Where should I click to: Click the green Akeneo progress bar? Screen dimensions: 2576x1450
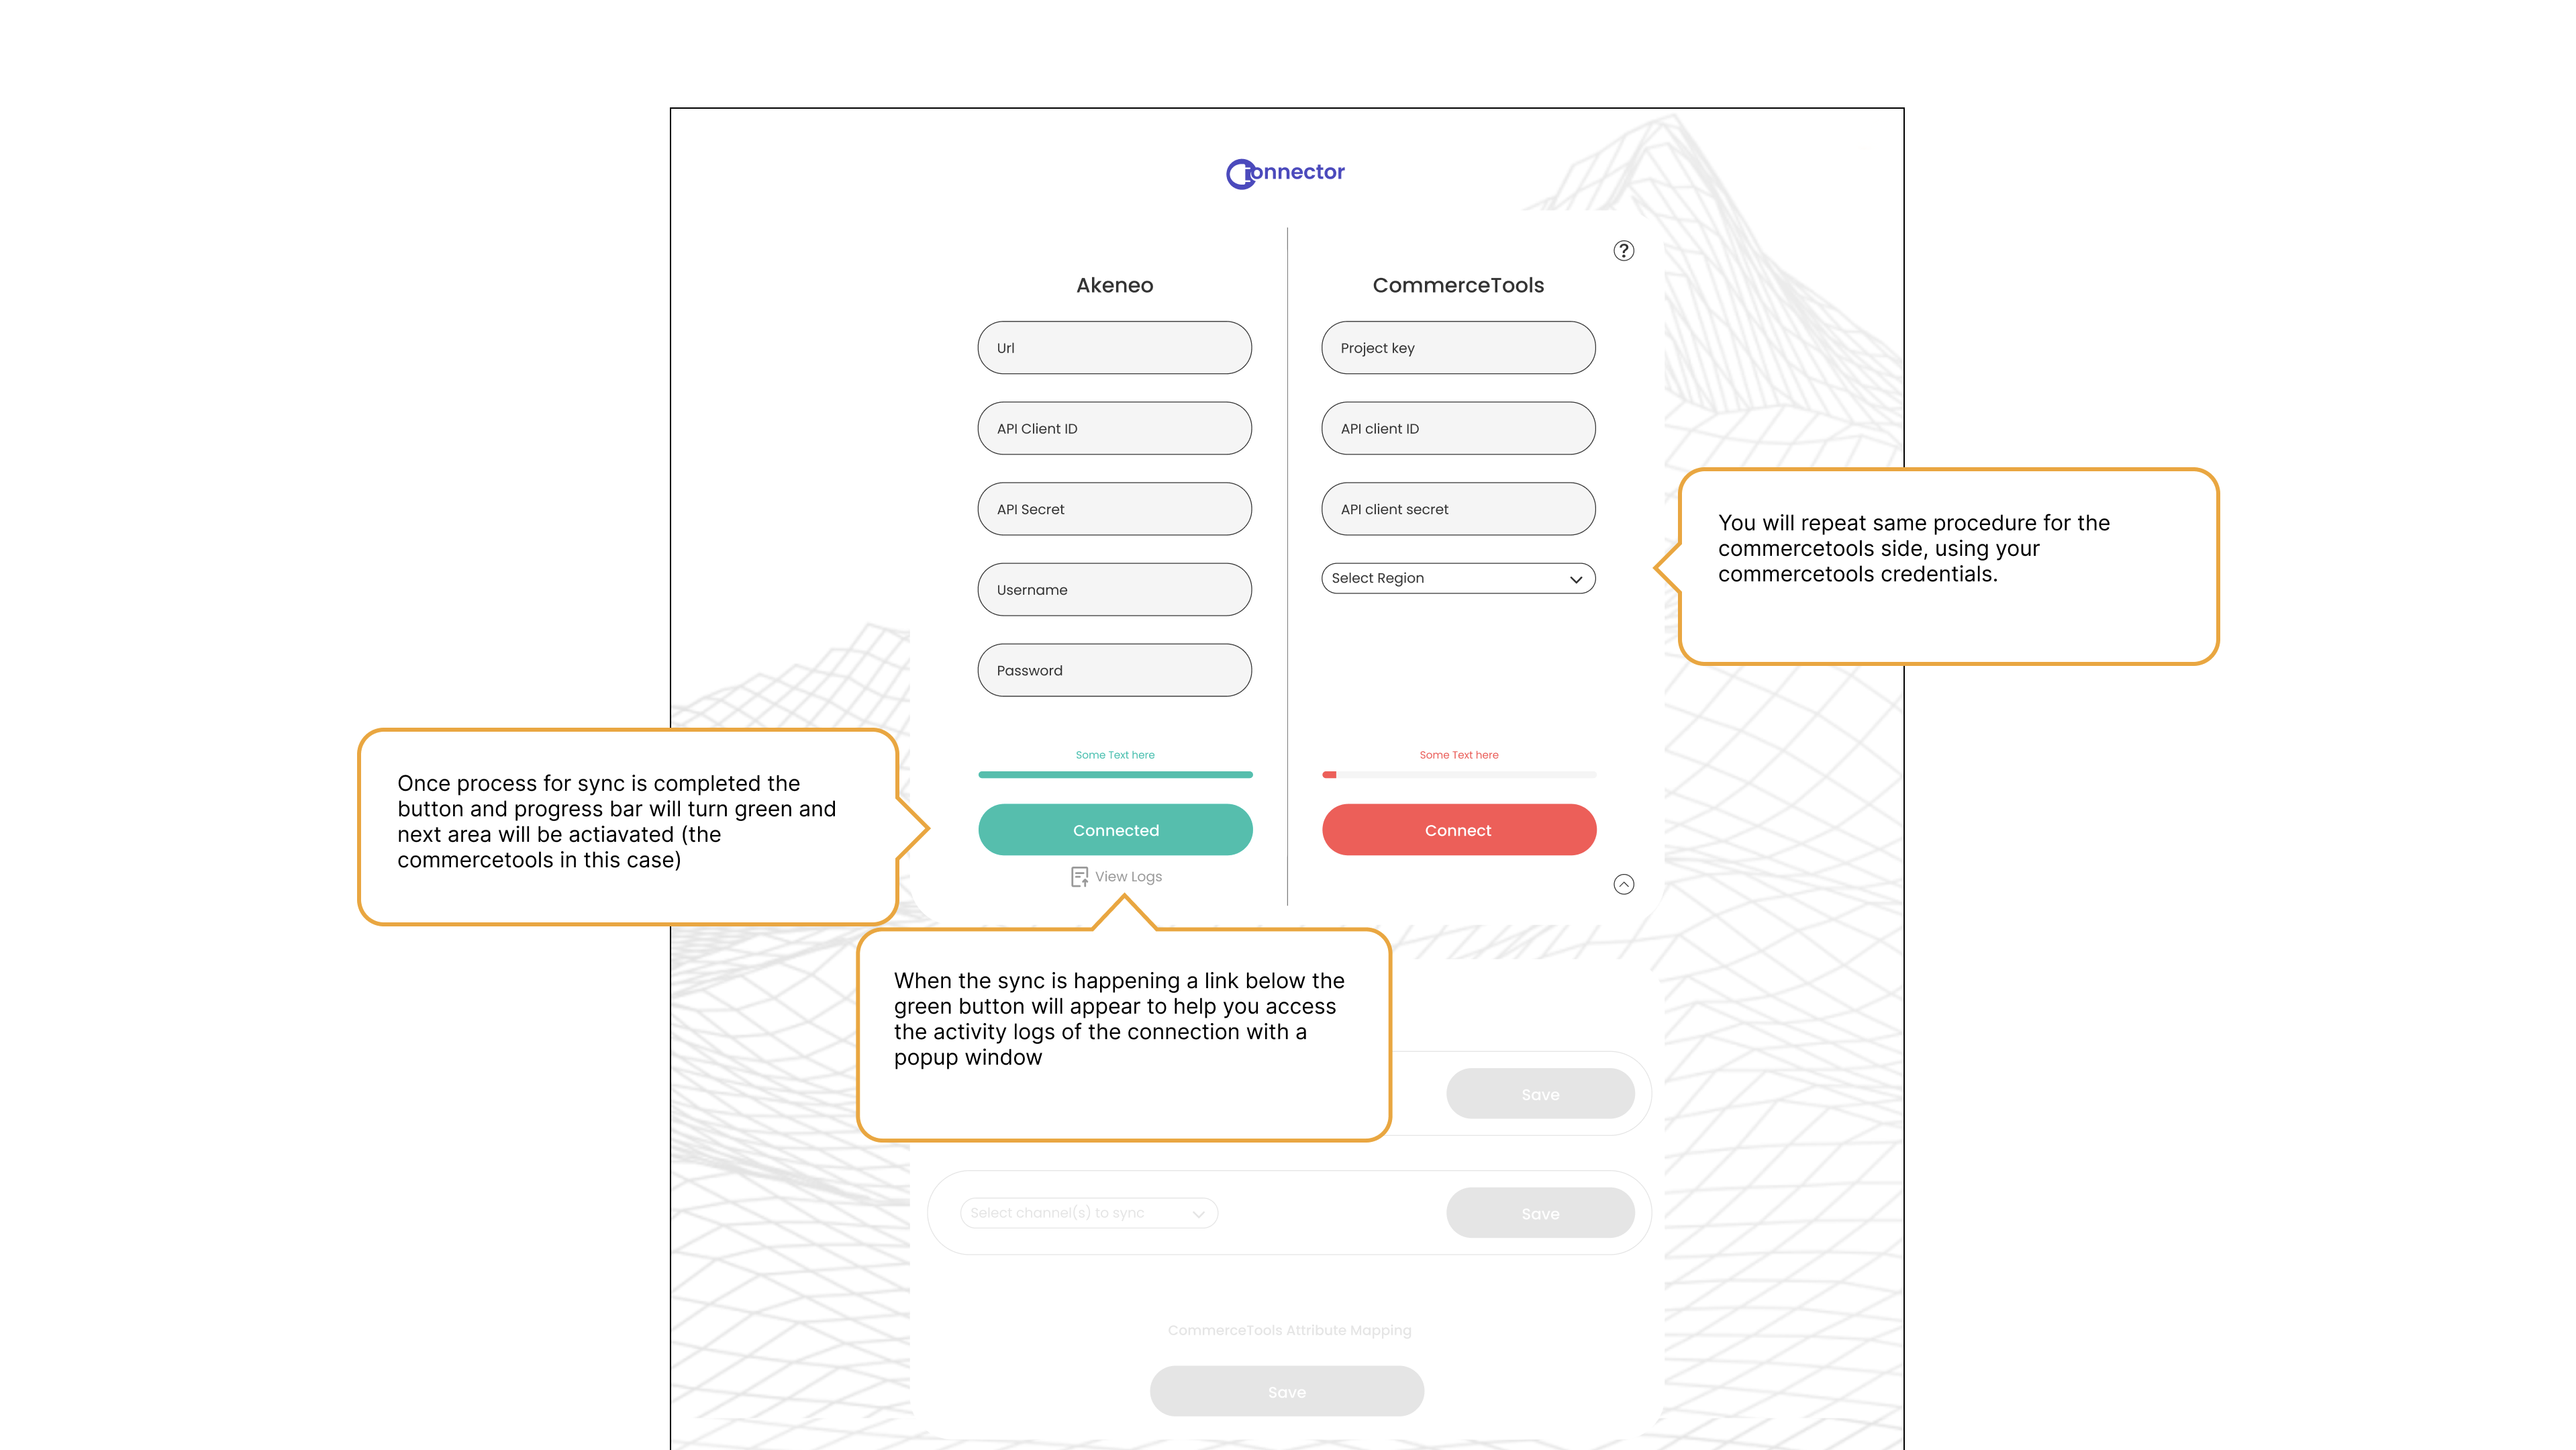tap(1115, 775)
